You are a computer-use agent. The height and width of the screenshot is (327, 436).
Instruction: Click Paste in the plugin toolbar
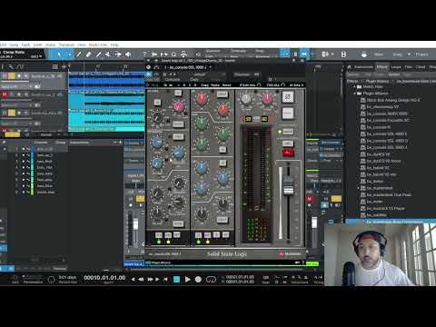tap(215, 85)
